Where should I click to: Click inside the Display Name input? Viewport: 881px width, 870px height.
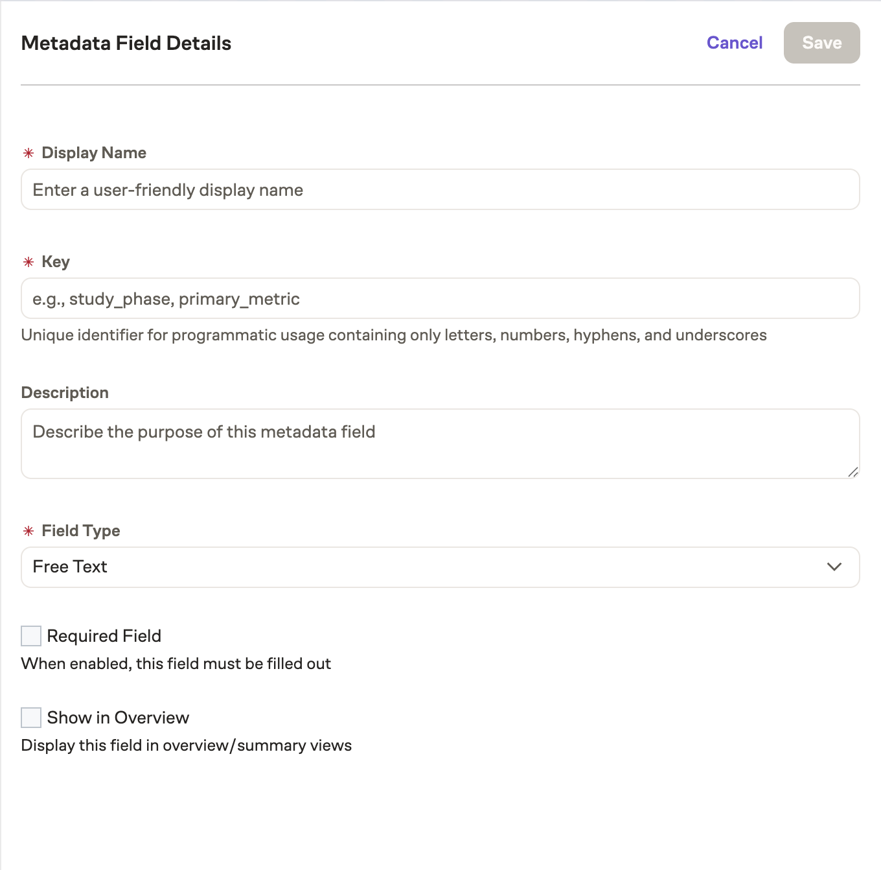[x=440, y=189]
